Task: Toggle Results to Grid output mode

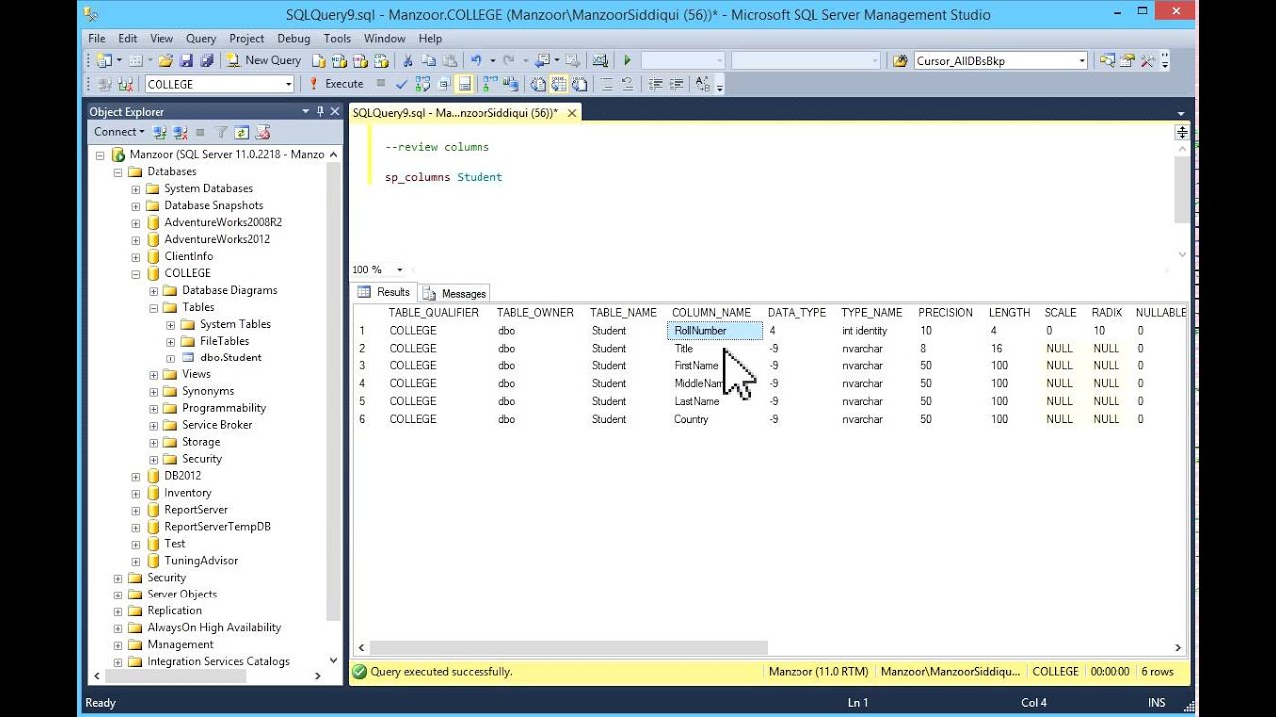Action: tap(558, 84)
